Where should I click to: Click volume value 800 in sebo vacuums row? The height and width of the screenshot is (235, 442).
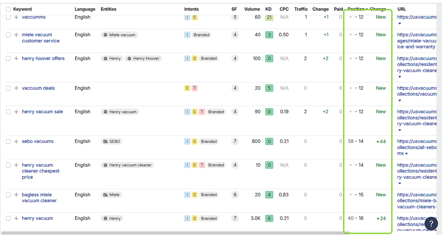pyautogui.click(x=256, y=141)
